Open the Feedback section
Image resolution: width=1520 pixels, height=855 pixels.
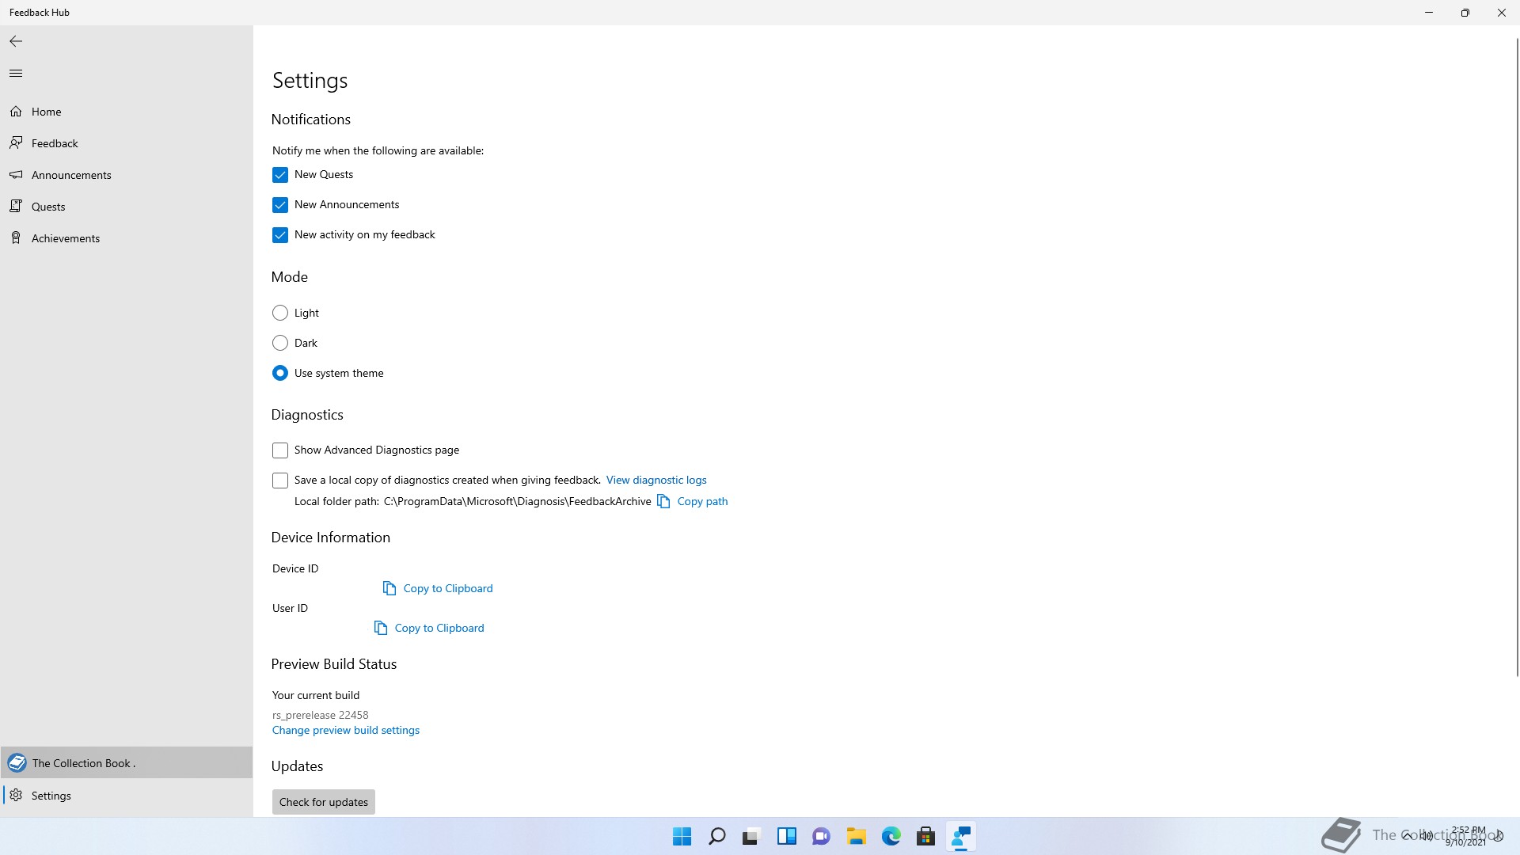(x=127, y=143)
